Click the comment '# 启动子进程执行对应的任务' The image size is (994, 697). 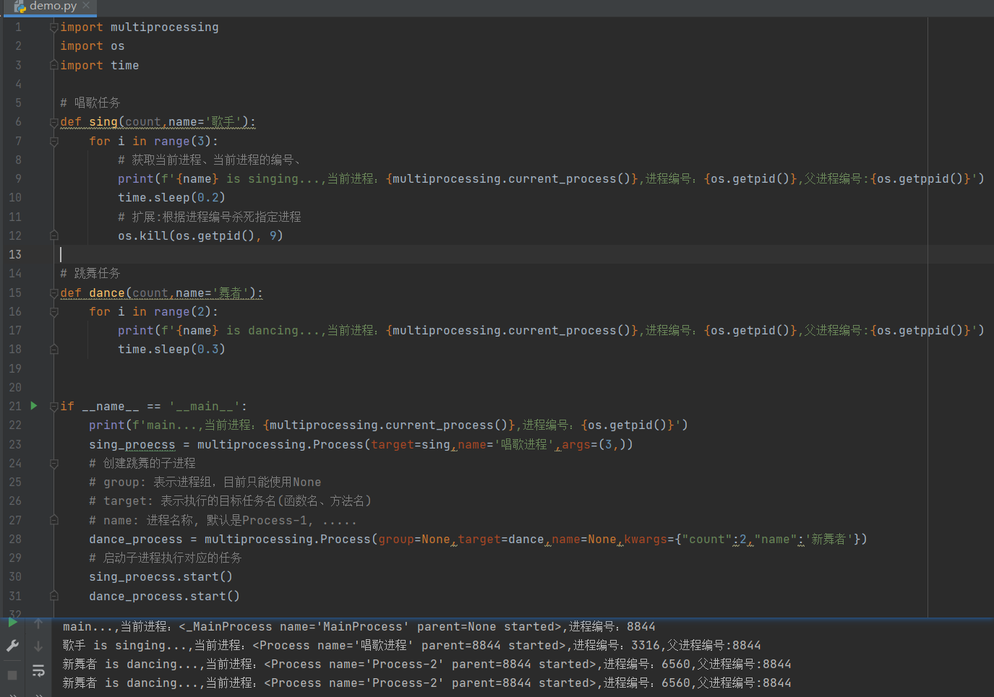coord(166,558)
